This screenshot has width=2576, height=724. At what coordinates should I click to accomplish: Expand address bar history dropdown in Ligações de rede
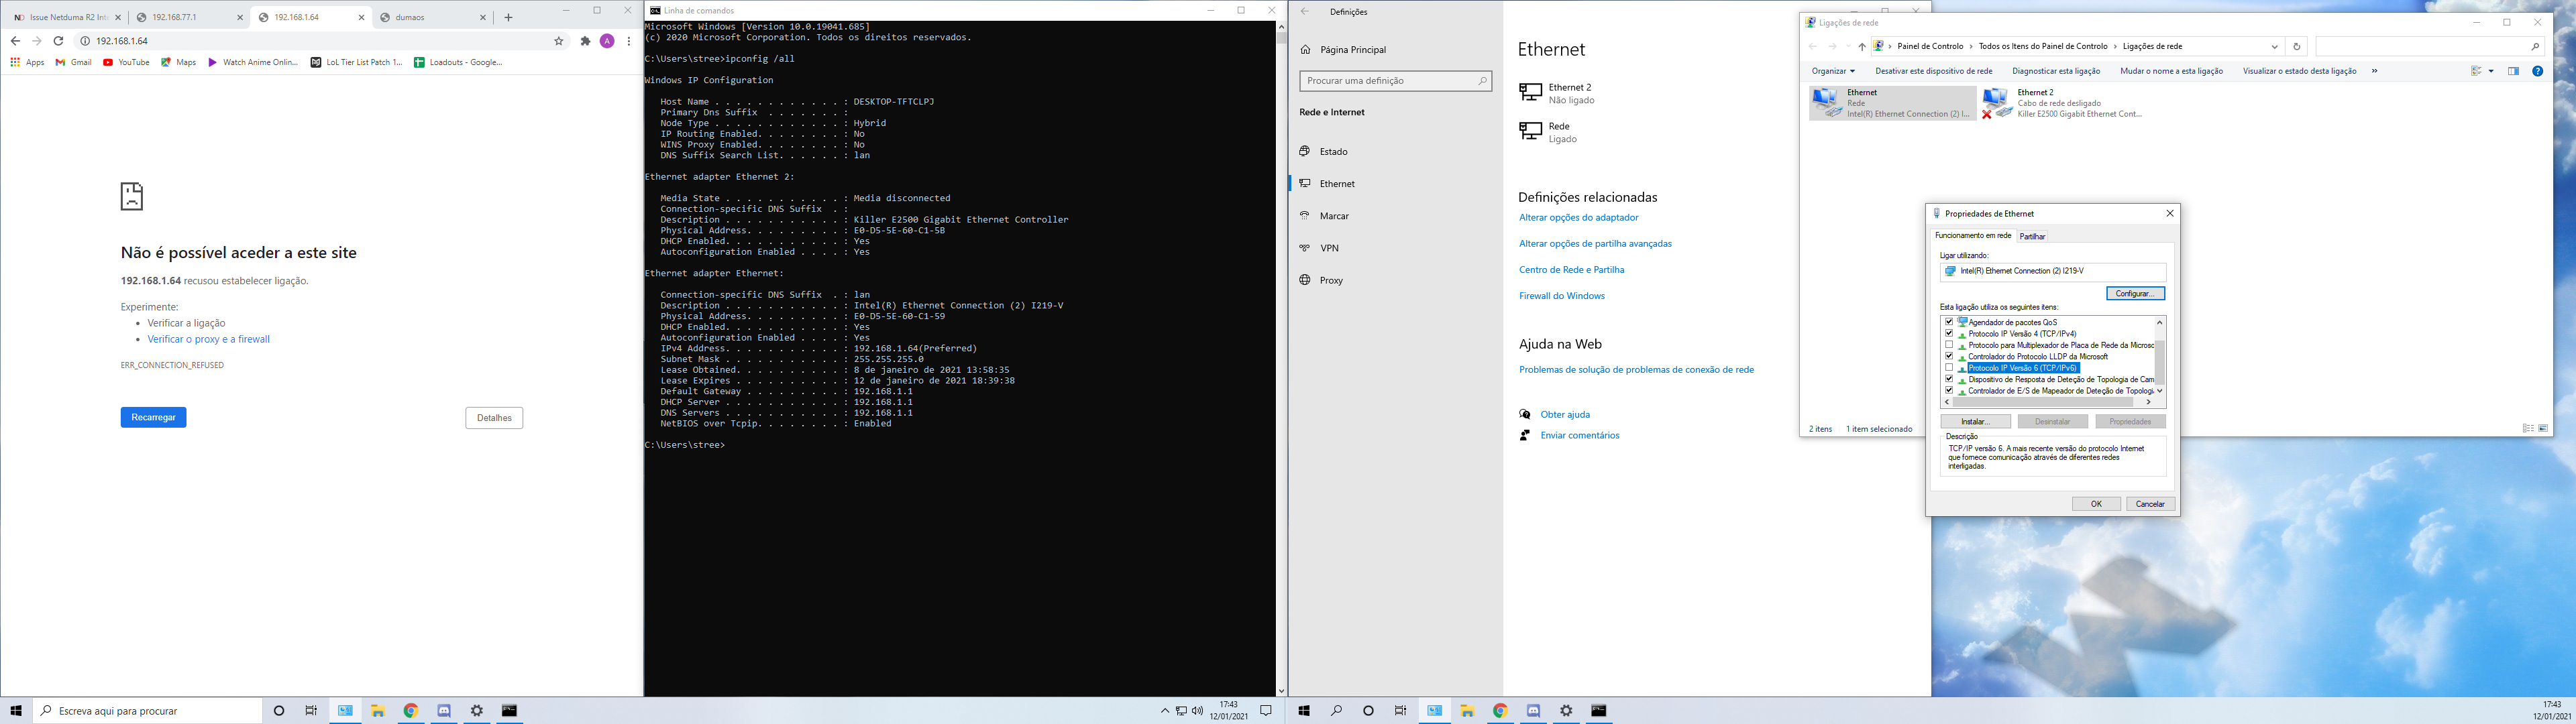2274,46
